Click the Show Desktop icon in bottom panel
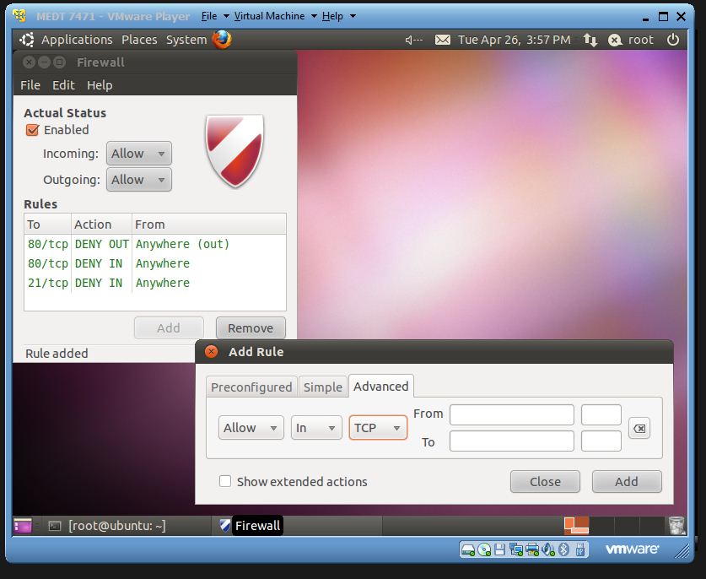Image resolution: width=706 pixels, height=579 pixels. tap(23, 526)
